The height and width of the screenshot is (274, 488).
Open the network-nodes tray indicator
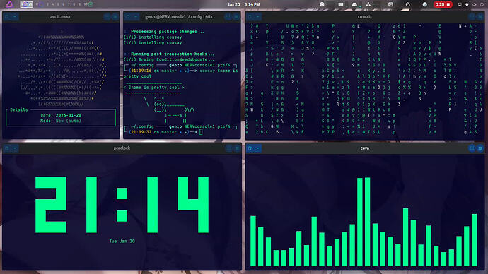(x=368, y=4)
